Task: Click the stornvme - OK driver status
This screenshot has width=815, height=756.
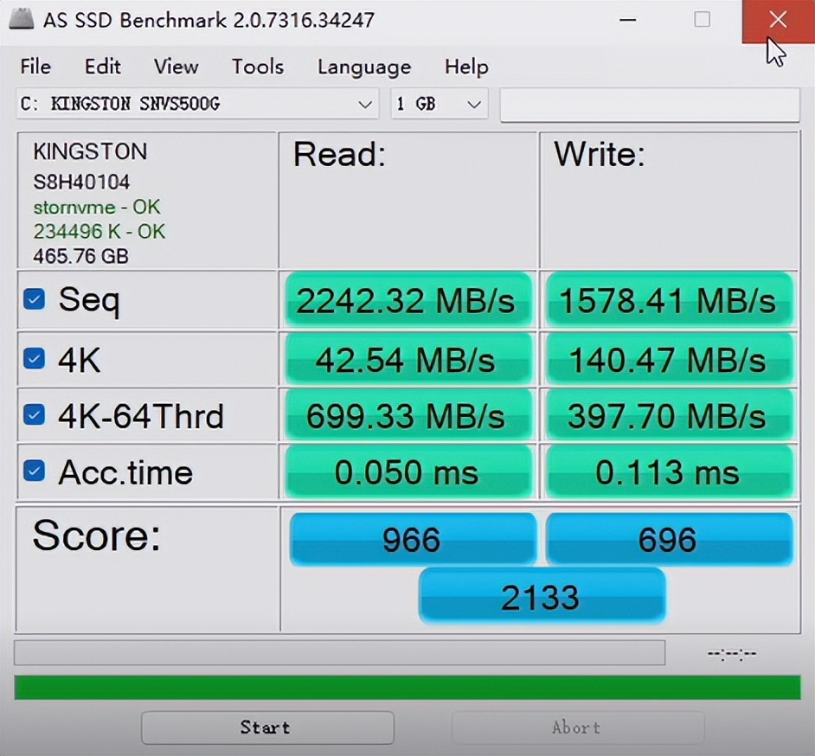Action: pos(97,208)
